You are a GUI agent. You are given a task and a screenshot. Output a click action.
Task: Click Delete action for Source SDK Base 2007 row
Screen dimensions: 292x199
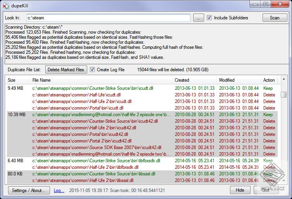[269, 148]
